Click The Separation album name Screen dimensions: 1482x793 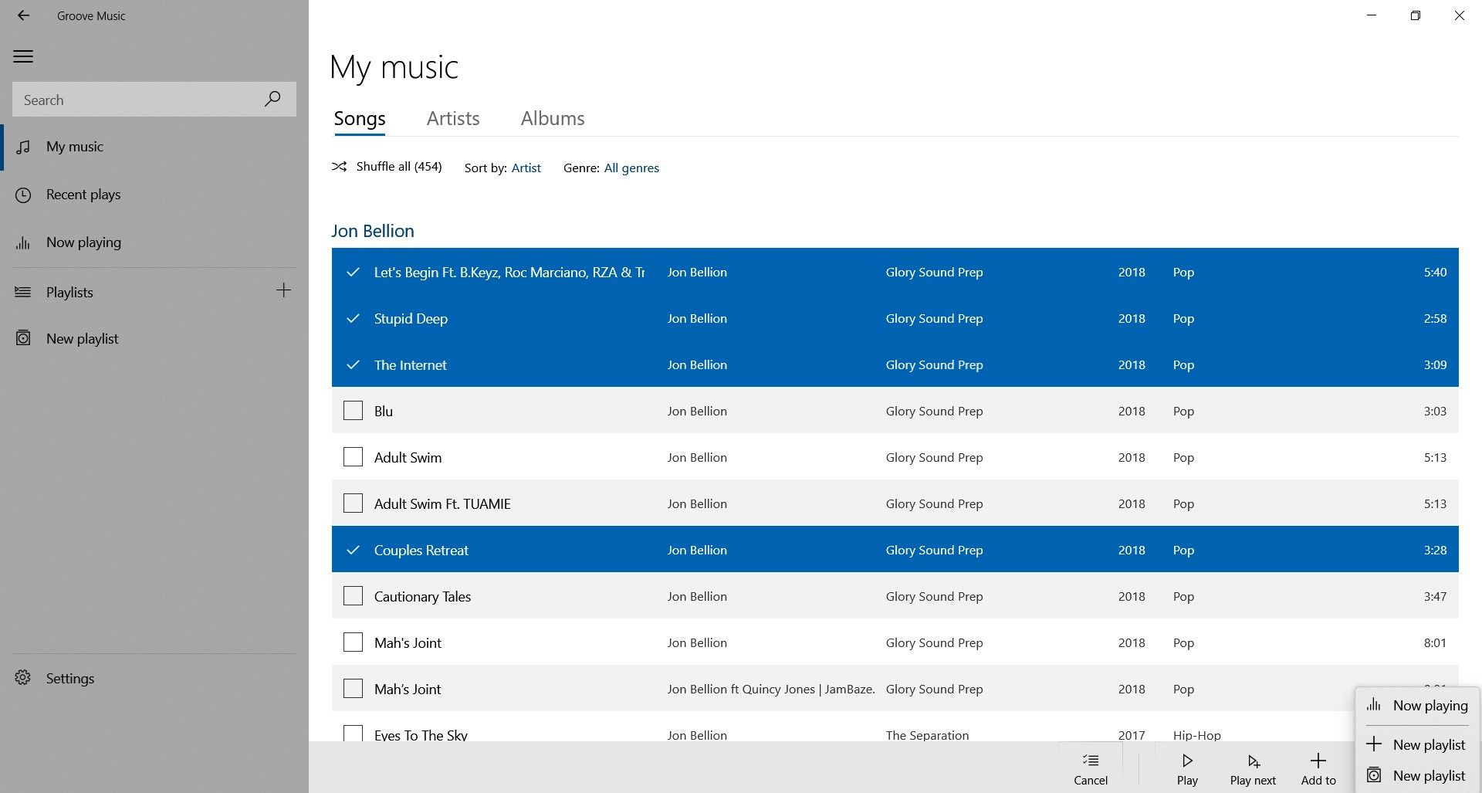click(927, 735)
